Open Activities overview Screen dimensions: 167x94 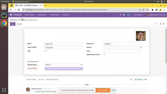(x=5, y=2)
